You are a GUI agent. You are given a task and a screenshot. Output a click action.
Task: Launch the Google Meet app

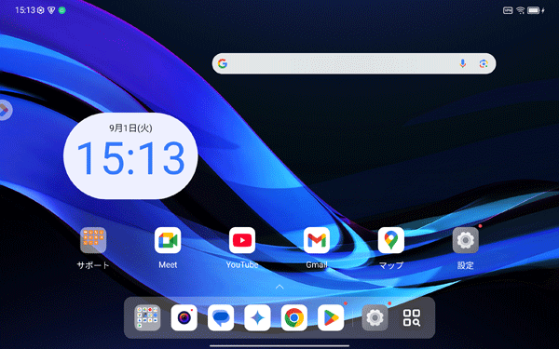(168, 240)
